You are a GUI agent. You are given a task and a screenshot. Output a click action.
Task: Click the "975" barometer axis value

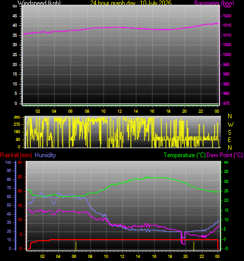(x=226, y=103)
